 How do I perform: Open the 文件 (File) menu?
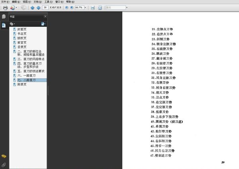(5, 2)
